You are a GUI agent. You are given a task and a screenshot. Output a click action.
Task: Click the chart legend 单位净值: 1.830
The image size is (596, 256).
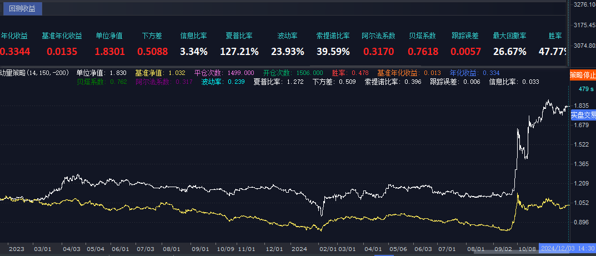[x=101, y=73]
